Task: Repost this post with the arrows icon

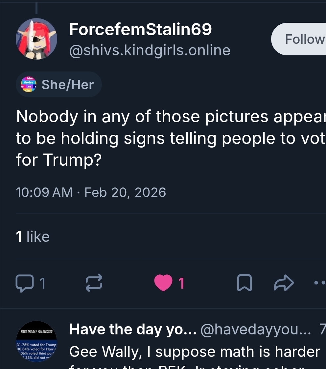Action: (94, 283)
